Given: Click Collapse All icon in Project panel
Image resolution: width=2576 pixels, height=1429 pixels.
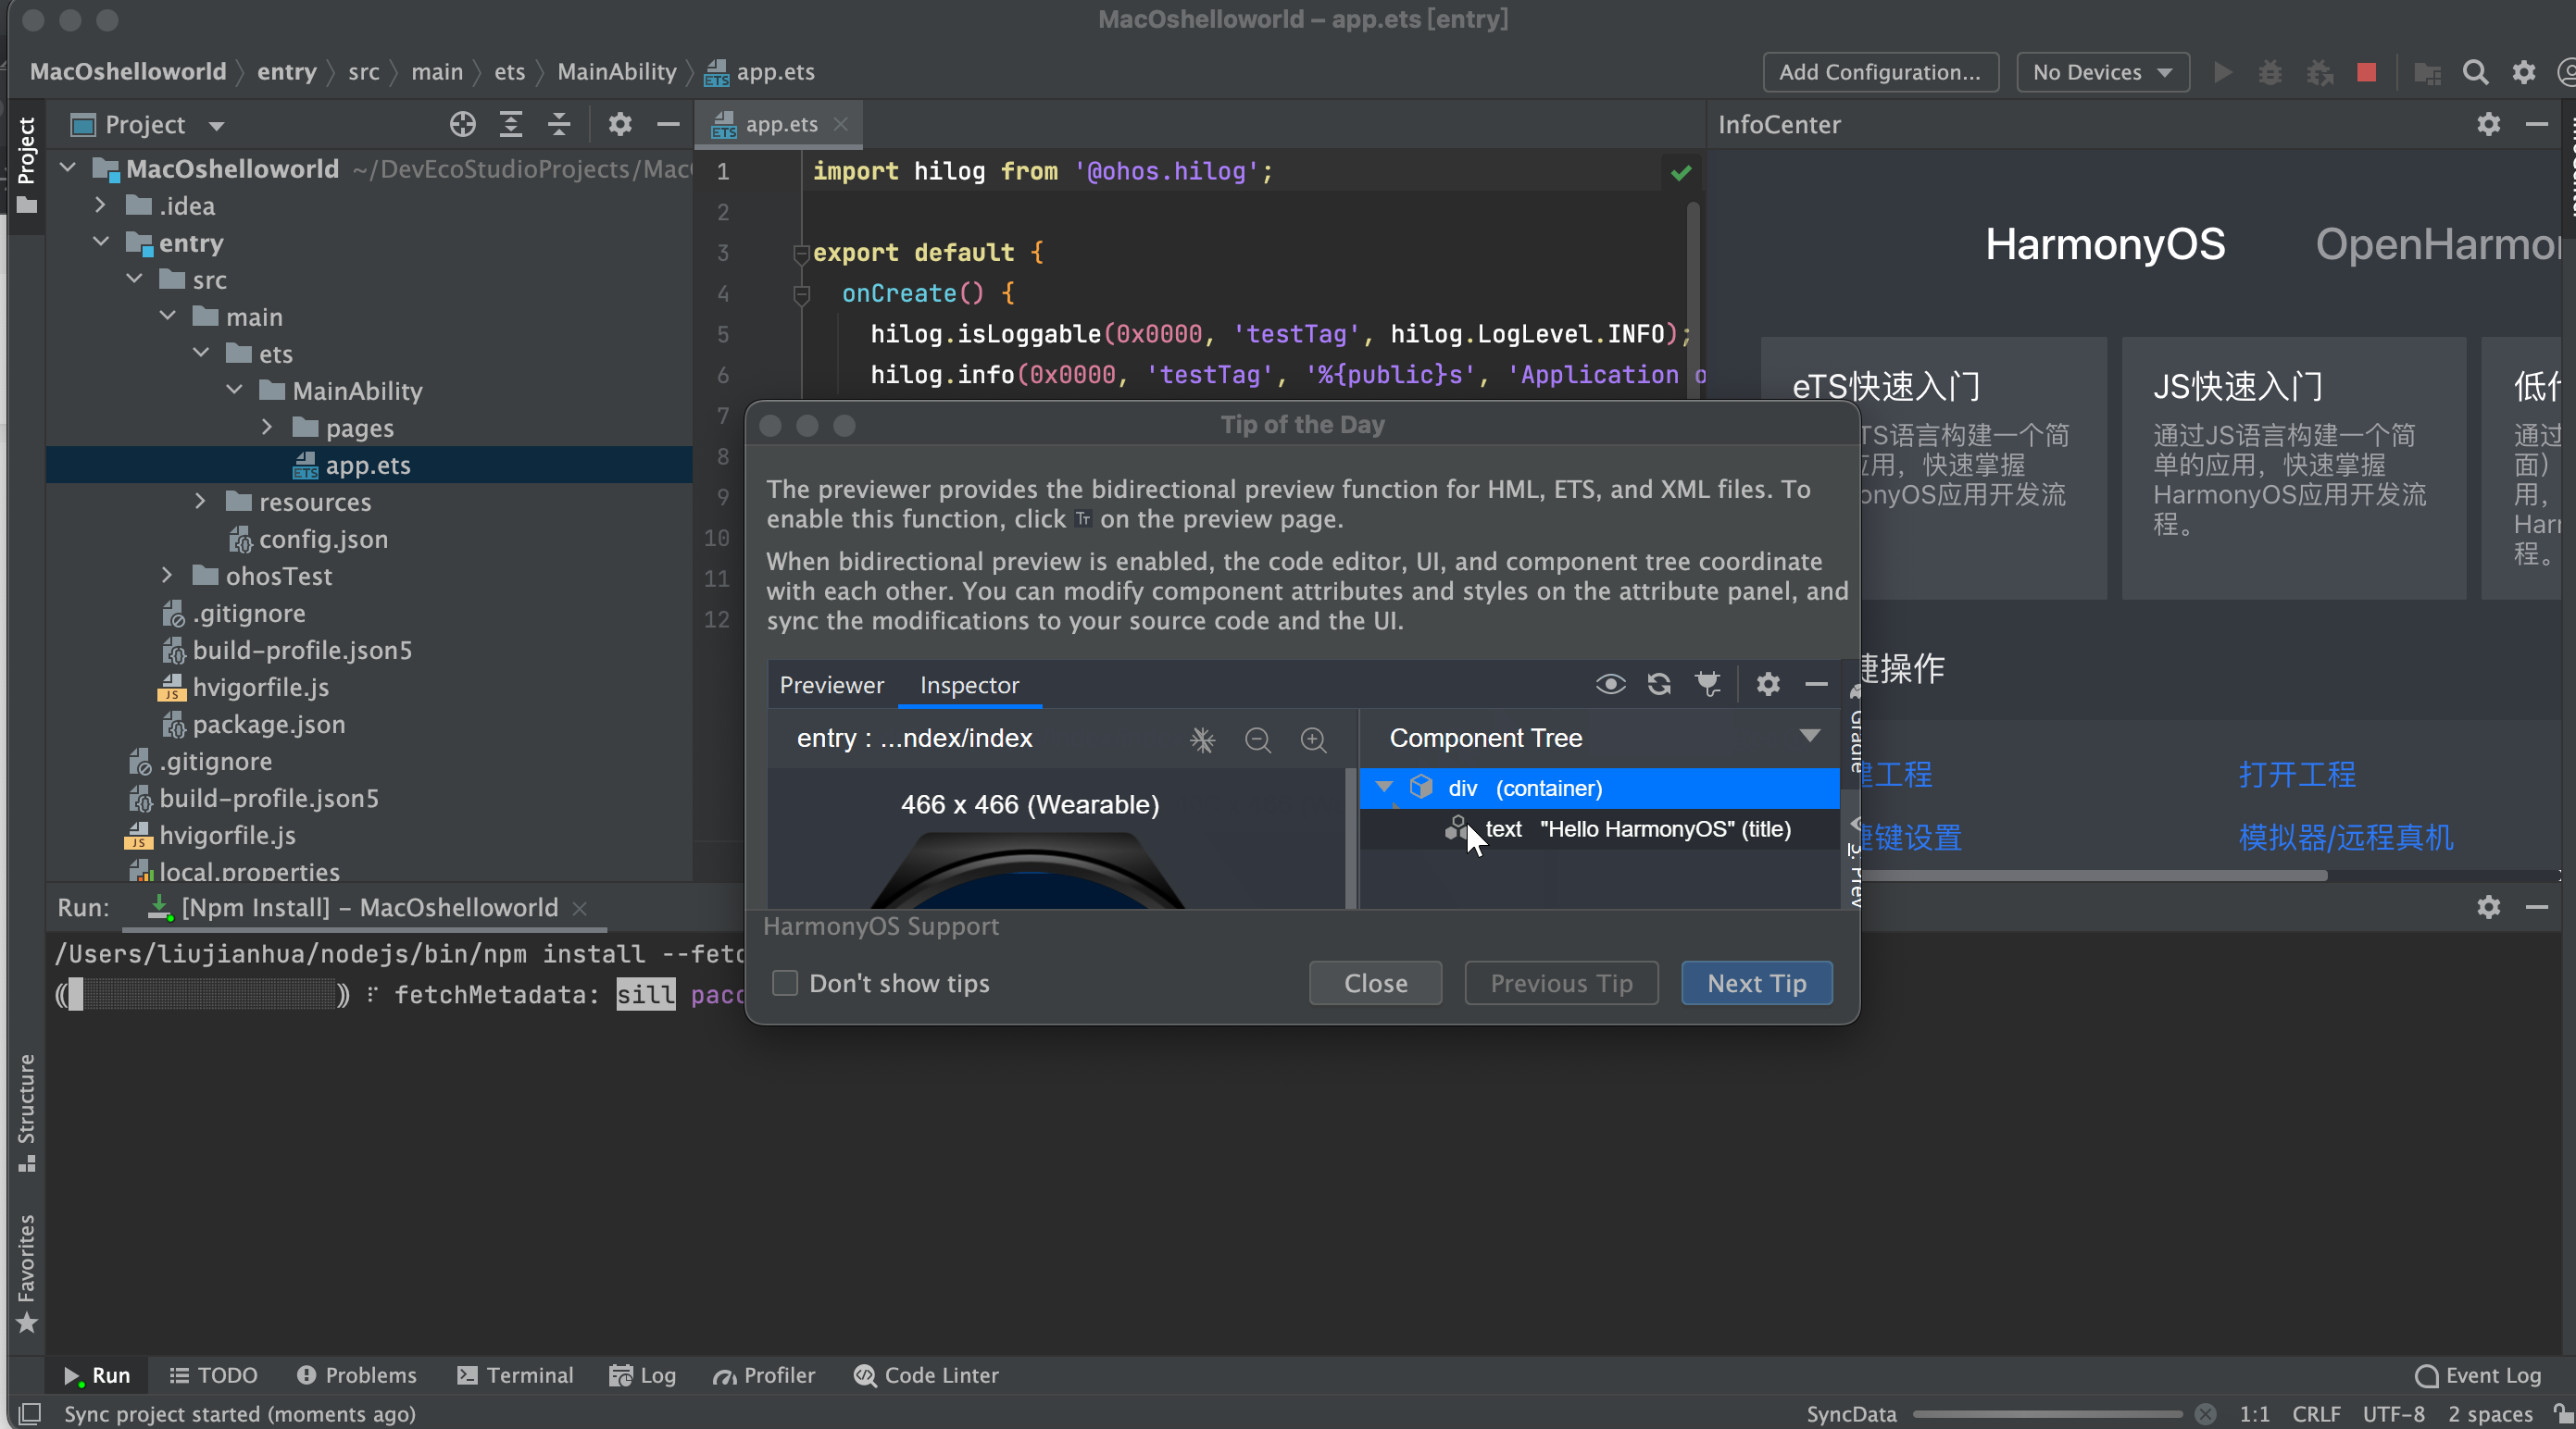Looking at the screenshot, I should (559, 124).
